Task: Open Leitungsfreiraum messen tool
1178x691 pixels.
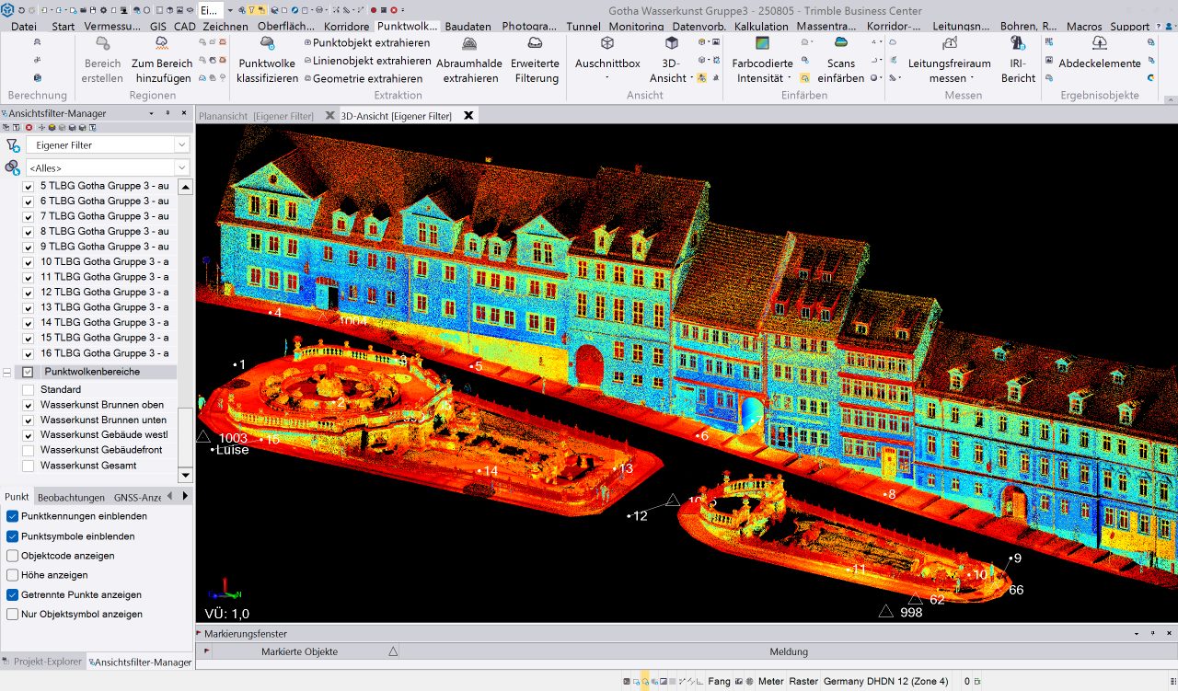Action: 949,44
